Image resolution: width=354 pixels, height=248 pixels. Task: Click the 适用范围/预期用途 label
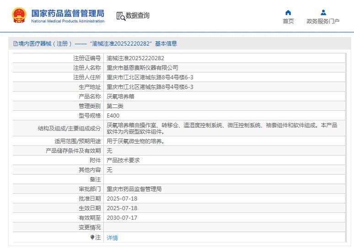(x=78, y=141)
